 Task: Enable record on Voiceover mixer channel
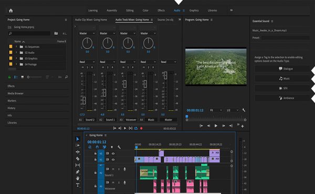click(133, 67)
